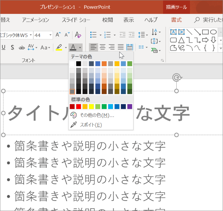Select the eyedropper スポイト option
This screenshot has height=211, width=223.
91,125
